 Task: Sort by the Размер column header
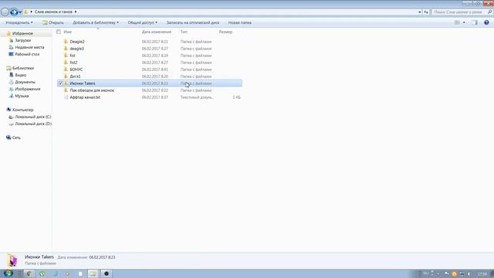coord(225,32)
